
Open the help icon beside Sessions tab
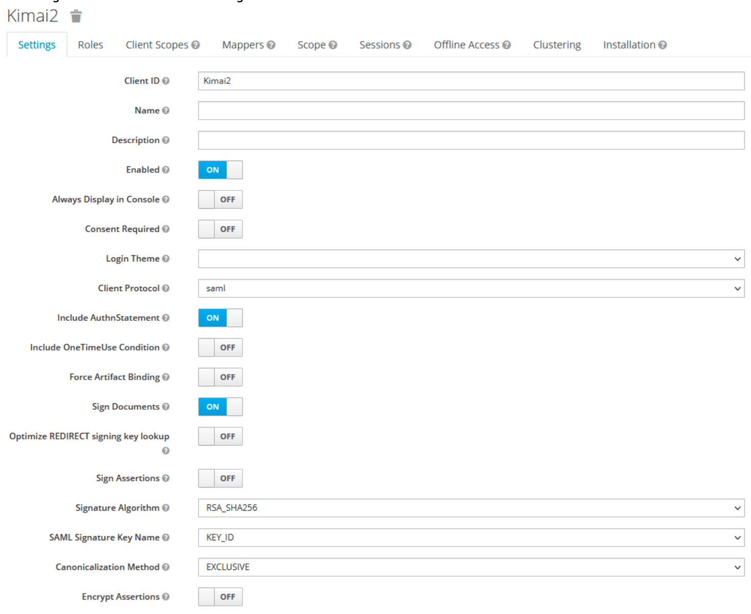[407, 45]
